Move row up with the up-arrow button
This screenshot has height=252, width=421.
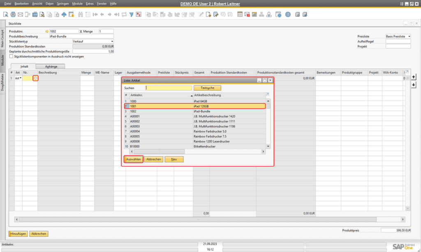point(414,77)
